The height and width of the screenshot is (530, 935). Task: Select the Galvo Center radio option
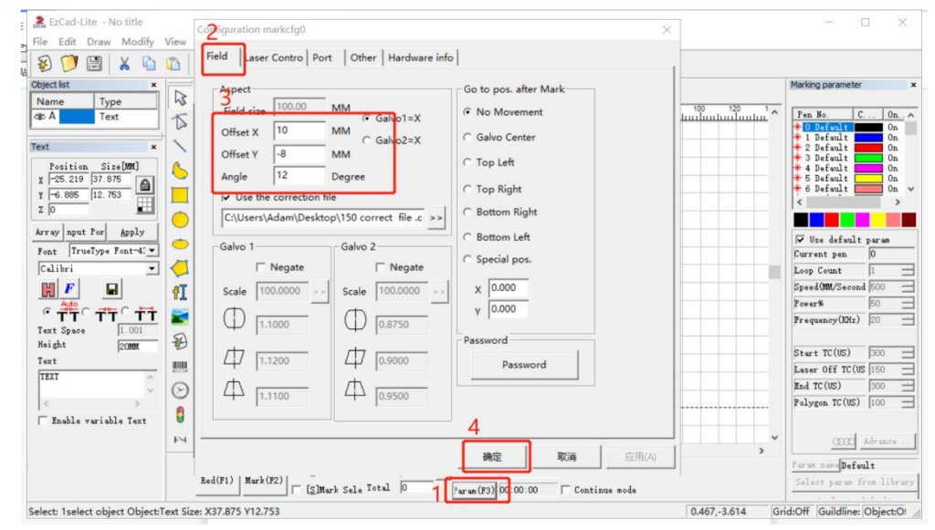467,137
